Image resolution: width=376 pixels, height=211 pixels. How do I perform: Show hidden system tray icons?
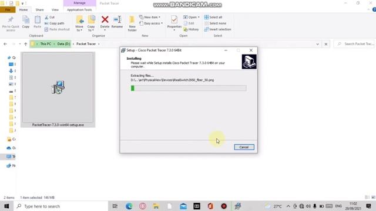[288, 206]
